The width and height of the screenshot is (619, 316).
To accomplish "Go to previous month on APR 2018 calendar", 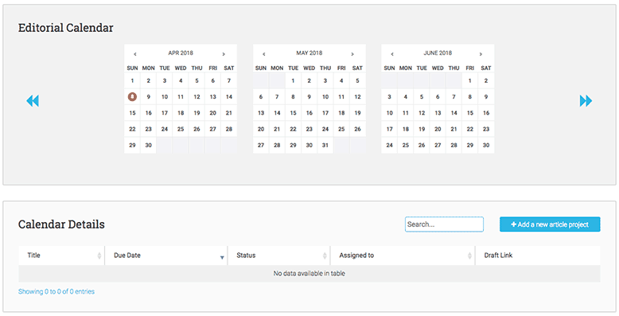I will coord(135,54).
